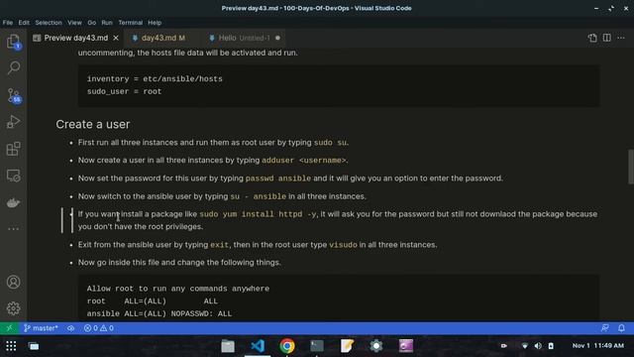
Task: Open Google Chrome from the taskbar
Action: point(287,346)
